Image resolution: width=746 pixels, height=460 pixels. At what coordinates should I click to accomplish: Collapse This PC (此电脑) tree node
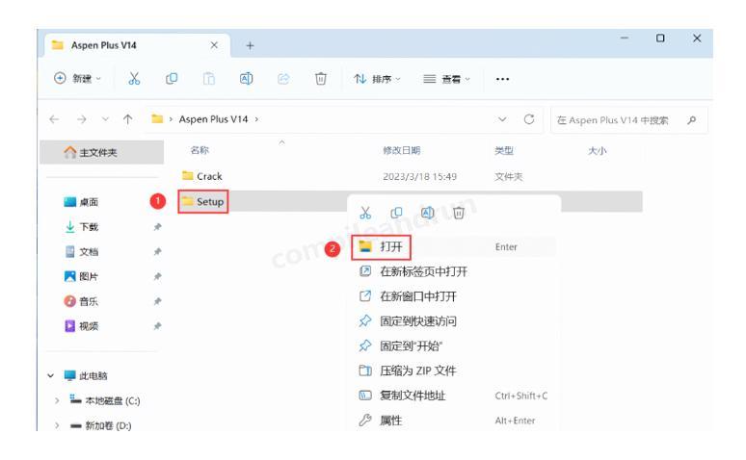click(x=51, y=376)
